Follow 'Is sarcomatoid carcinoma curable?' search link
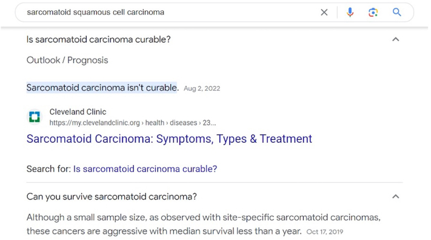The width and height of the screenshot is (431, 240). (x=145, y=169)
